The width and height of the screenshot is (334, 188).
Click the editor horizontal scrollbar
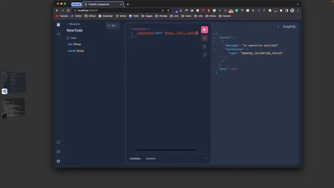click(x=166, y=150)
